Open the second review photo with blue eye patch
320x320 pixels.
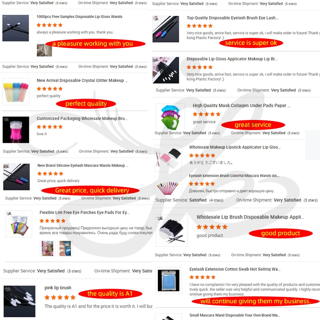point(65,248)
